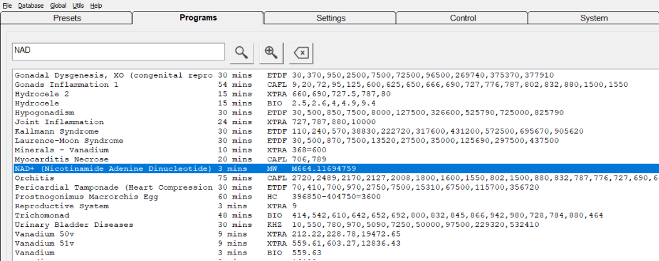Click the magnifier-plus extended search icon
The image size is (659, 261).
(x=271, y=53)
